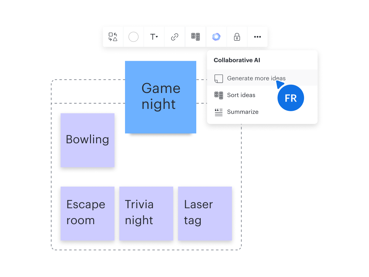Click the change shape icon in toolbar
This screenshot has height=277, width=369.
pyautogui.click(x=113, y=37)
